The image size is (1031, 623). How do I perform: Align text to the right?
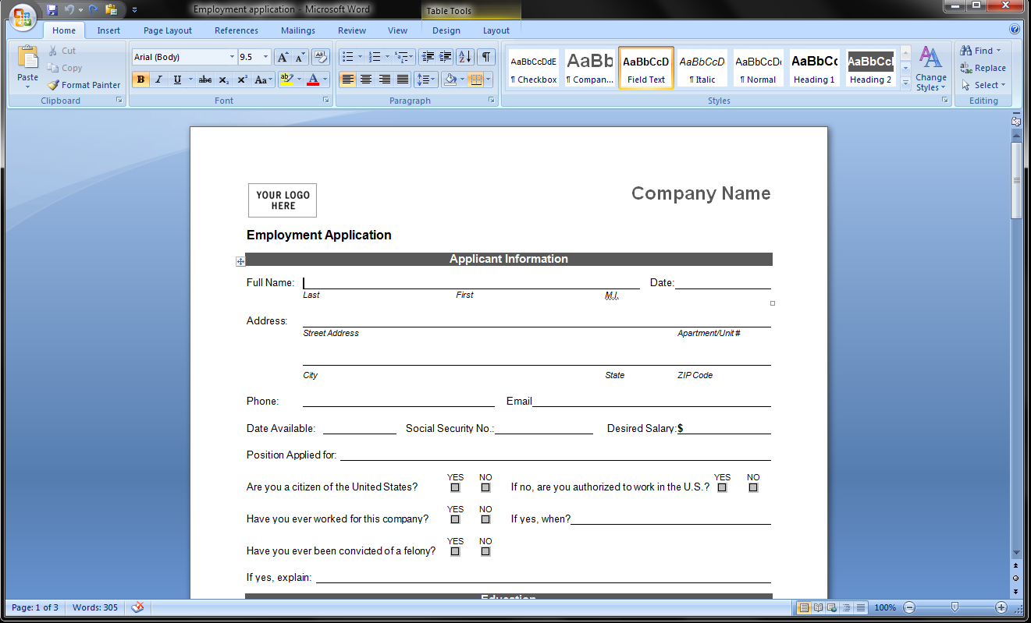385,80
